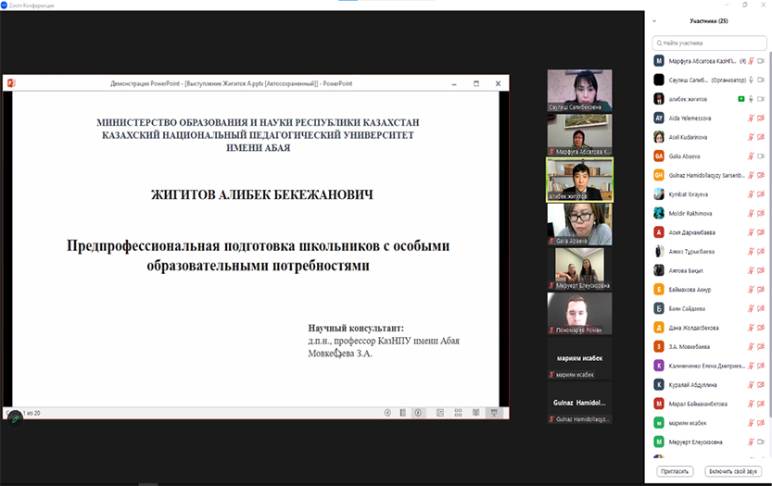772x486 pixels.
Task: Click the PowerPoint logo in title bar
Action: click(x=12, y=83)
